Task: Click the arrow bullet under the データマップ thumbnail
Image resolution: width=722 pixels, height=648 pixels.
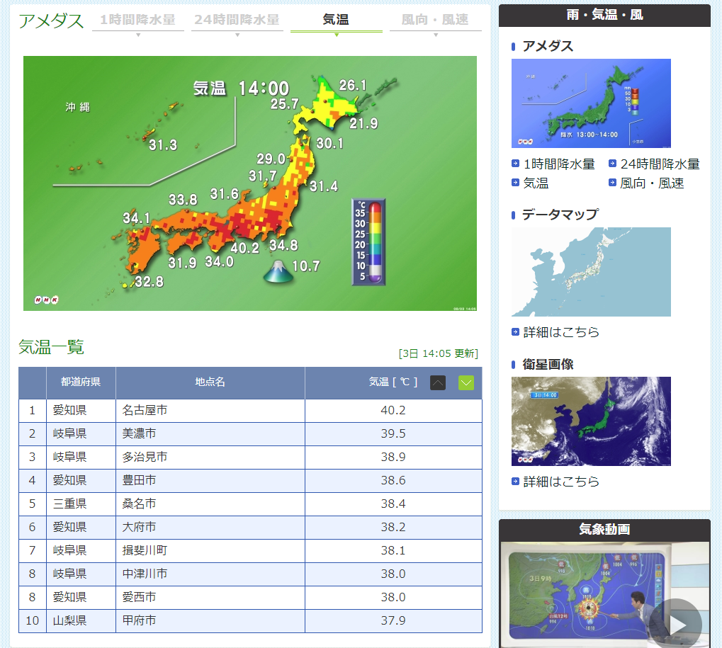Action: (x=515, y=332)
